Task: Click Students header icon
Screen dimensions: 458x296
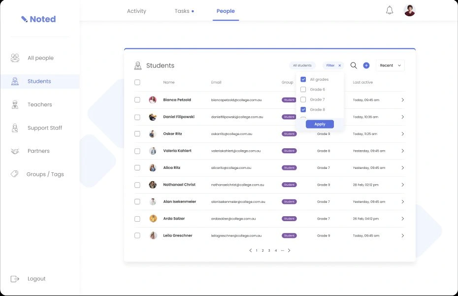Action: (137, 66)
